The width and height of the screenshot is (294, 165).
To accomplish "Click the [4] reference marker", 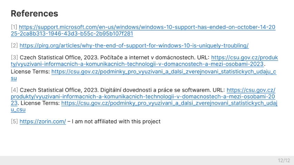I will pos(14,90).
